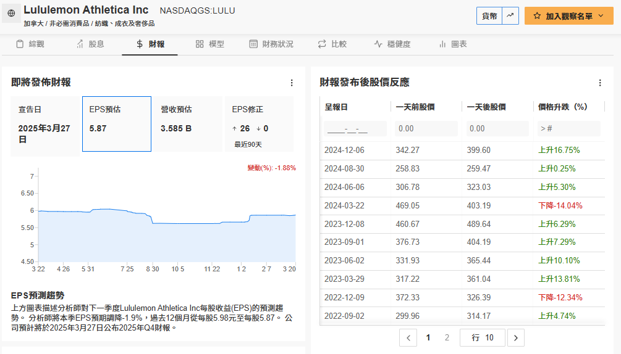Click the 403.19 price cell
The height and width of the screenshot is (354, 621).
478,206
